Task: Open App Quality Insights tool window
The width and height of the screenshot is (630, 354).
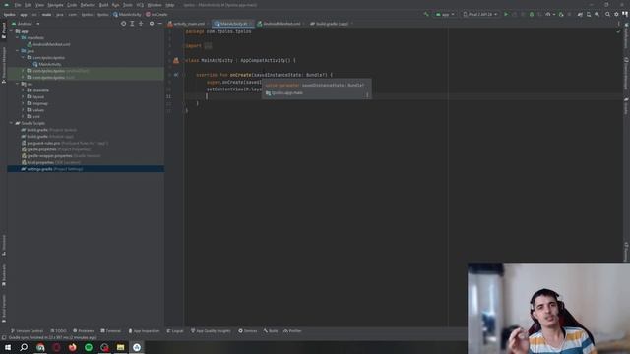Action: (211, 331)
